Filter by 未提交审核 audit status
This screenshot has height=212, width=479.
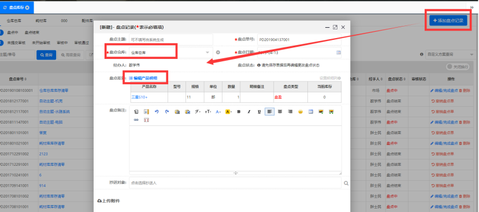point(16,43)
